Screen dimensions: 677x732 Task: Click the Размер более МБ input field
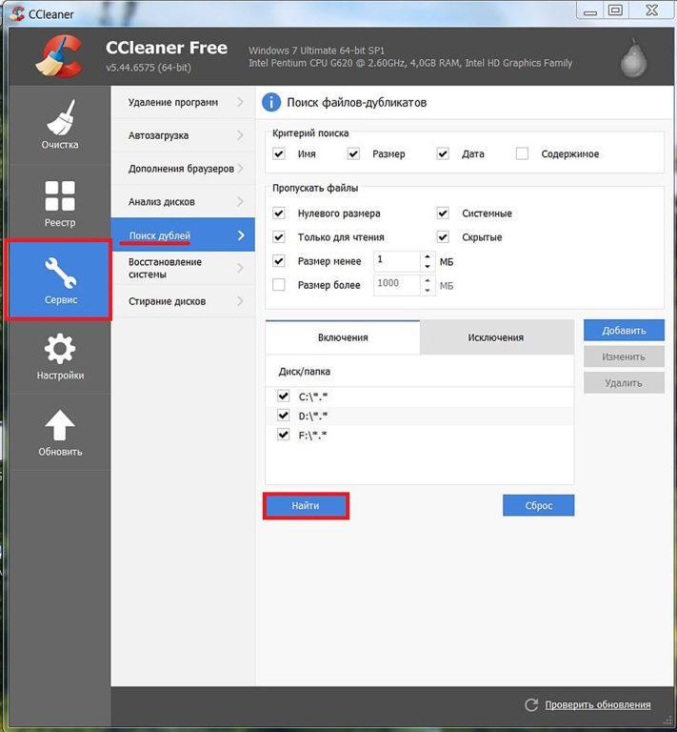[397, 285]
